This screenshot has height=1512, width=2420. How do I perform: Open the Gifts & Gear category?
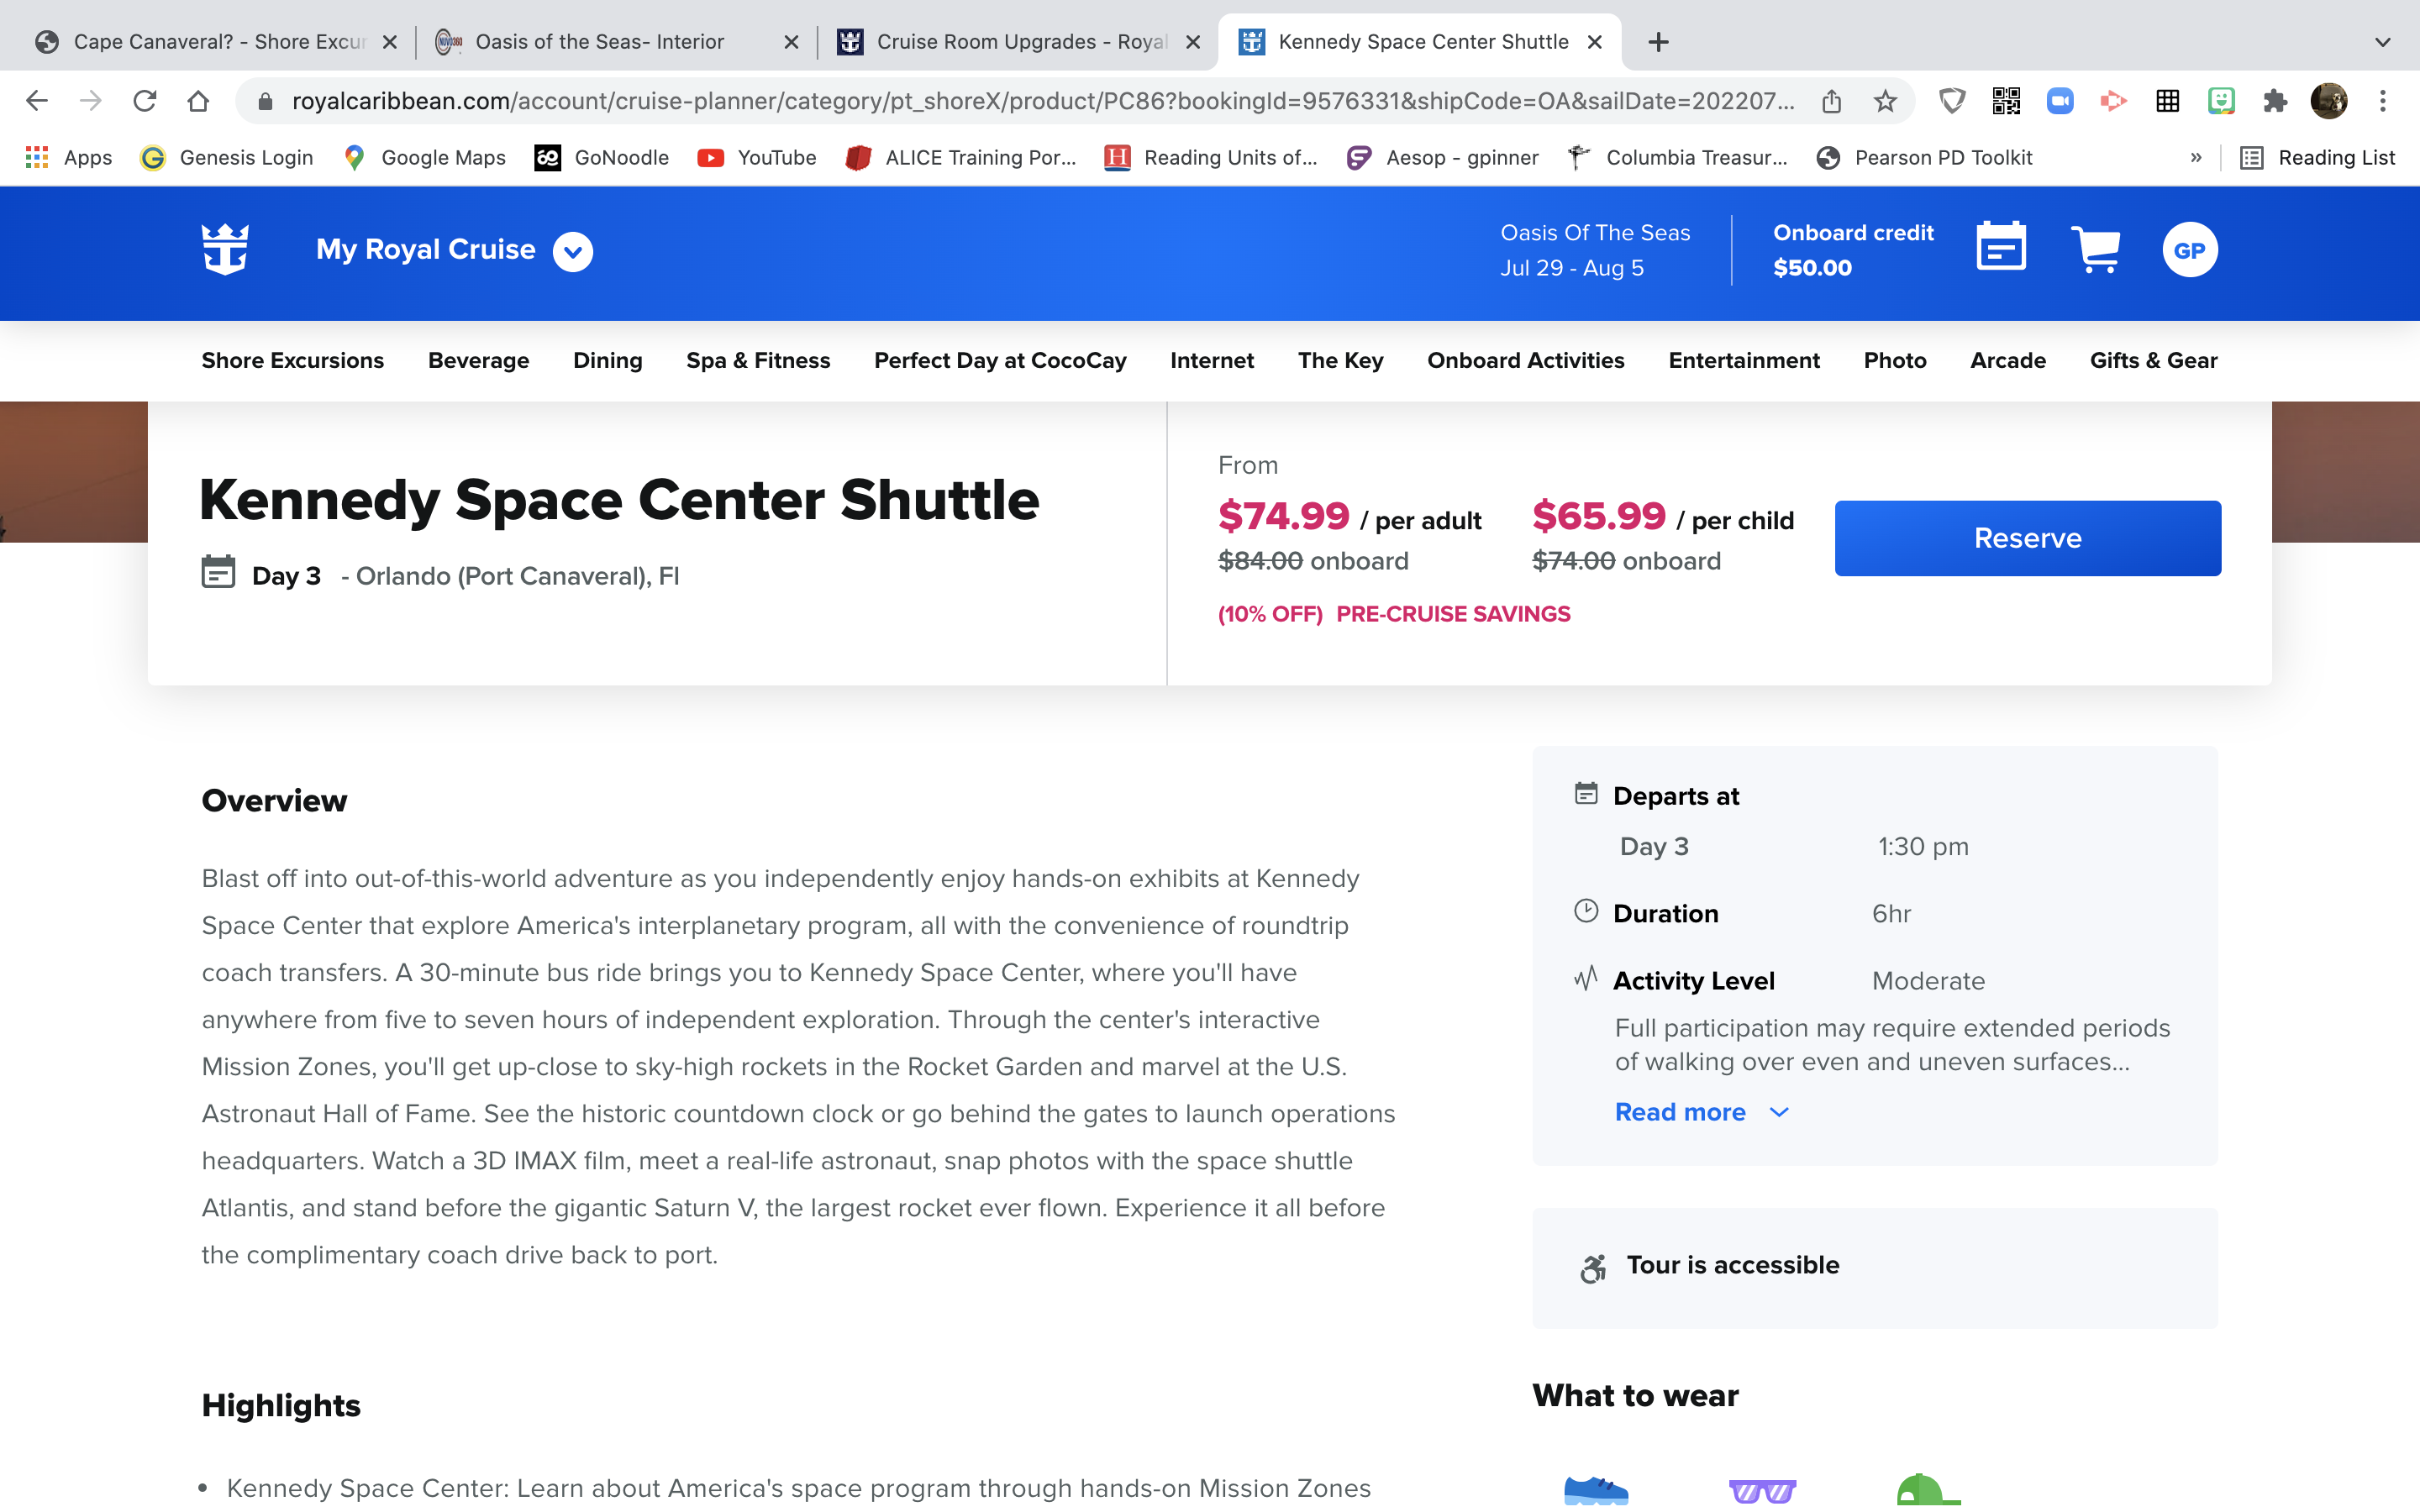coord(2154,361)
